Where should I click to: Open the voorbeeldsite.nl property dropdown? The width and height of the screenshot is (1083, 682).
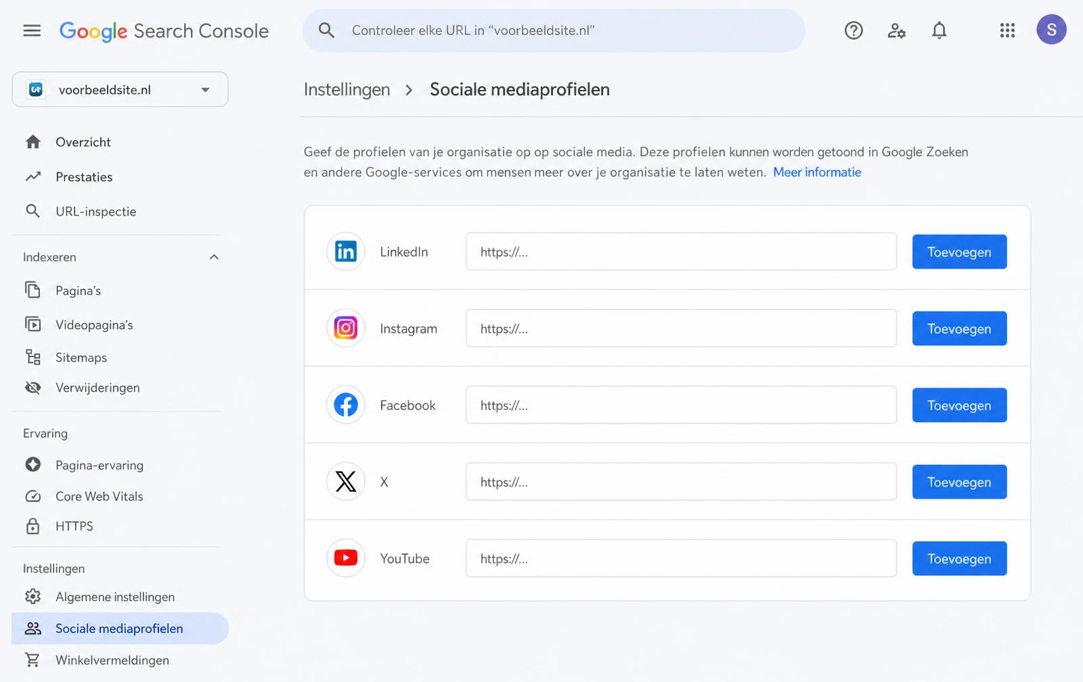click(x=120, y=89)
